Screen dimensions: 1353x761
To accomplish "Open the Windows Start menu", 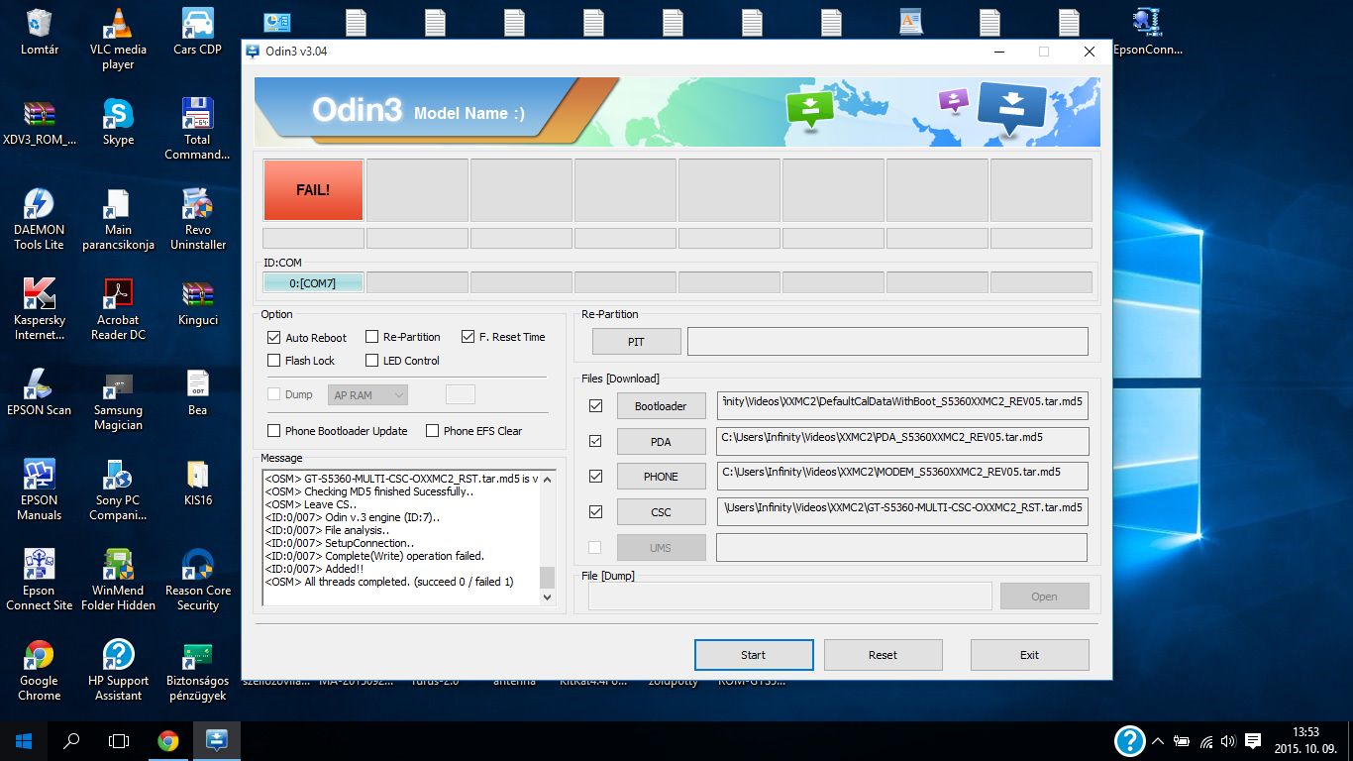I will click(x=24, y=740).
